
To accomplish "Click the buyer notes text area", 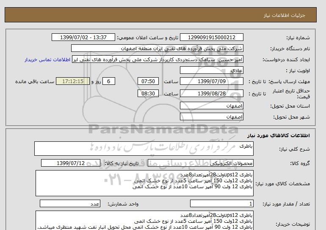I will (x=144, y=220).
